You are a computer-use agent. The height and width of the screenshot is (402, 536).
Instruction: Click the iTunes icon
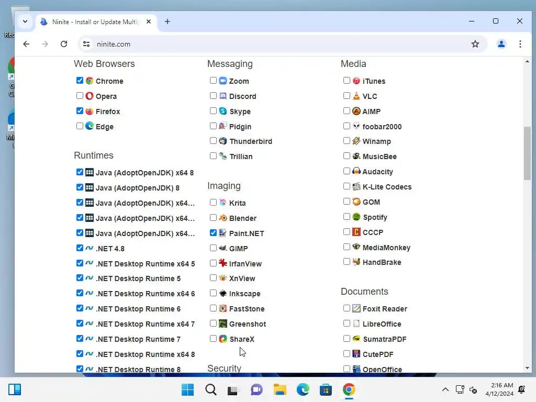click(x=356, y=81)
